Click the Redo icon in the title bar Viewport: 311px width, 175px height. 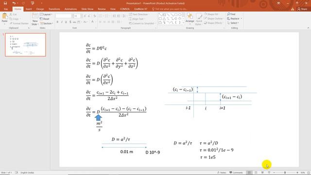(23, 3)
